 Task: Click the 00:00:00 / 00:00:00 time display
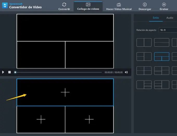pyautogui.click(x=113, y=72)
